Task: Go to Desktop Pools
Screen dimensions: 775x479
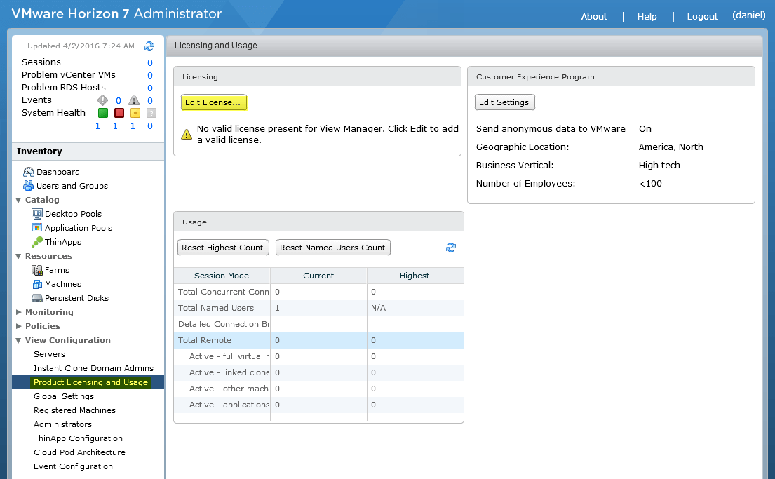Action: [x=73, y=213]
